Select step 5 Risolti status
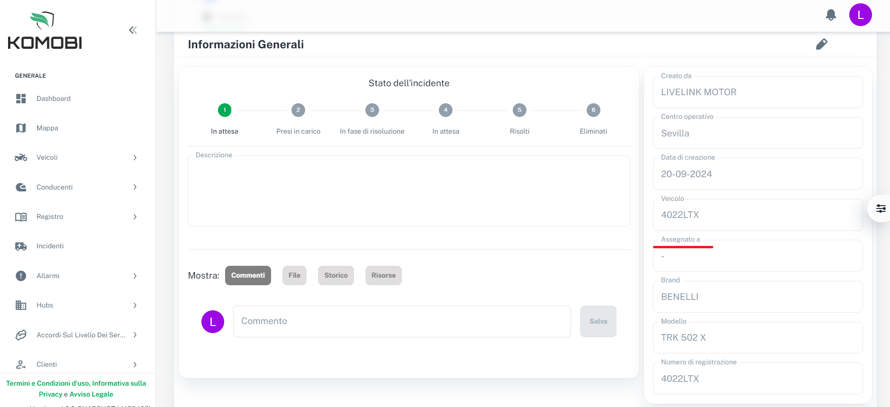890x407 pixels. [x=519, y=110]
